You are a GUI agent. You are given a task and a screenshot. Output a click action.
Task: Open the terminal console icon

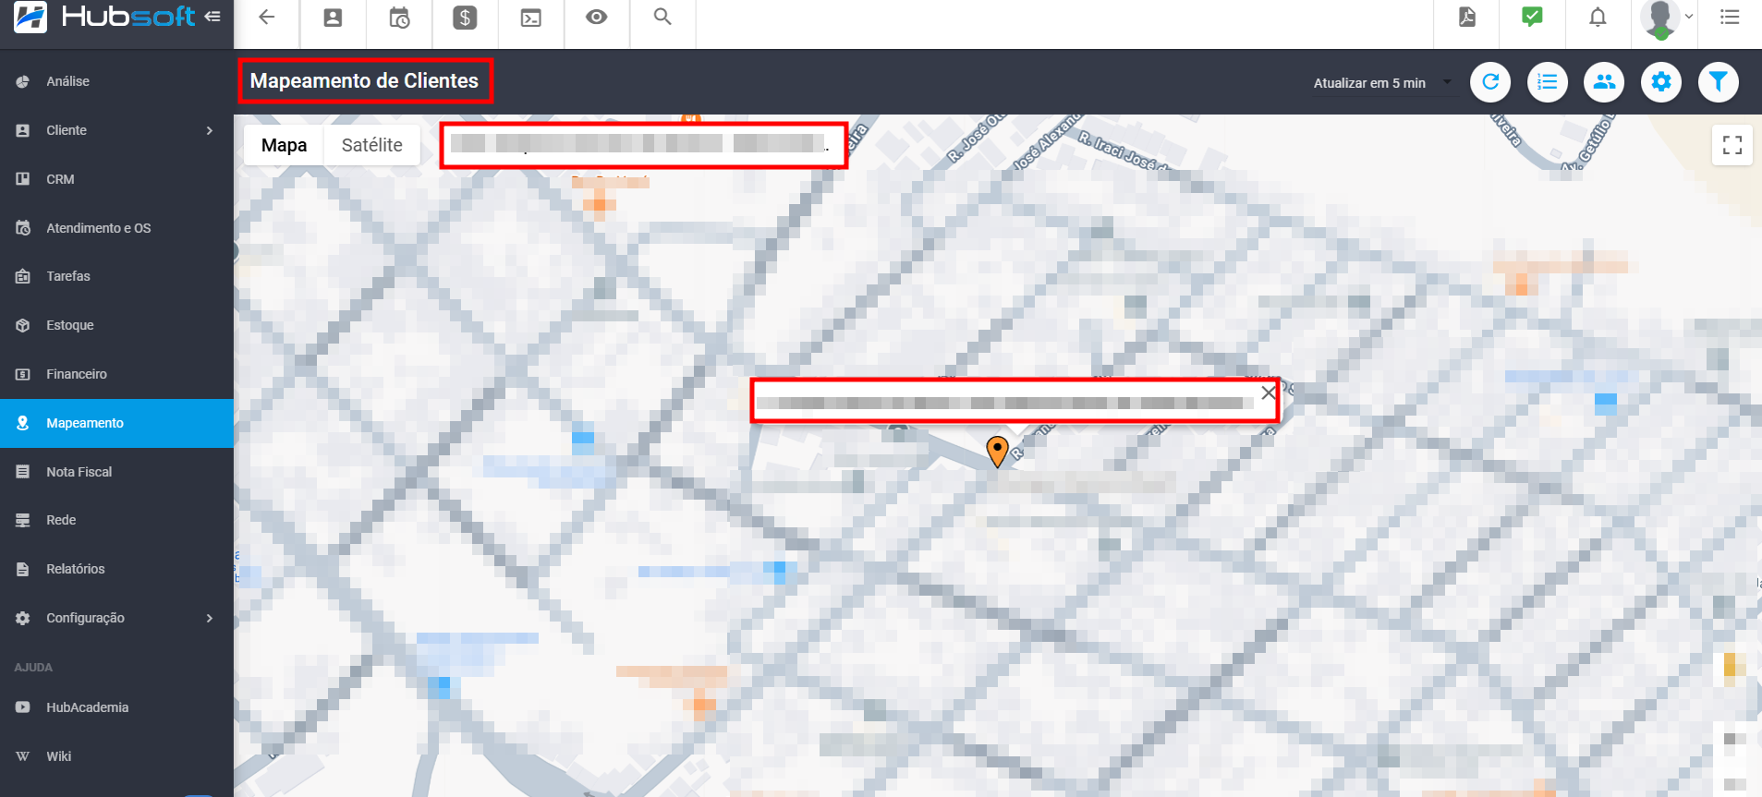point(531,18)
